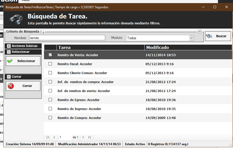Select the Remito de Compra: Acceder row
Screen dimensions: 233x148
click(79, 118)
